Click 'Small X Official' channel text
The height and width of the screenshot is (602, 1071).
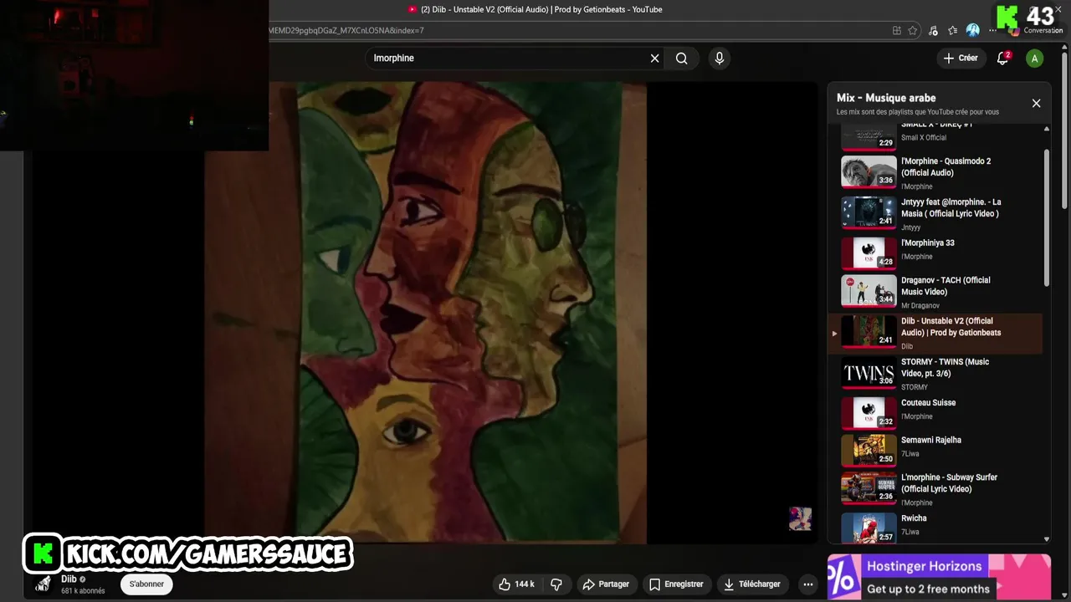coord(924,138)
